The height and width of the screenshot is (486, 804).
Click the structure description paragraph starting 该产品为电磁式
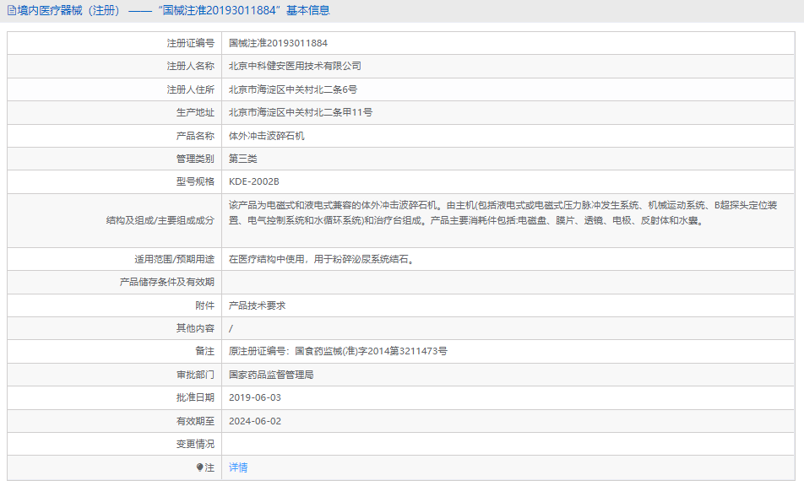coord(503,213)
